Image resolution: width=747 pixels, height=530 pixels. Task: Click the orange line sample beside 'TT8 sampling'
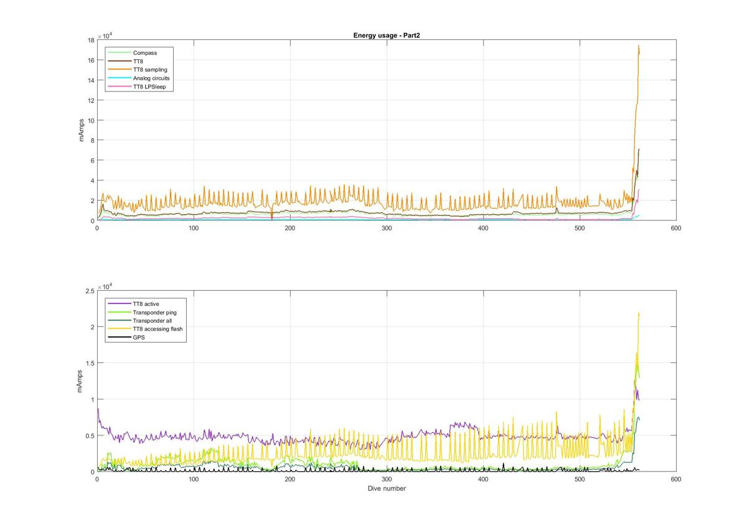point(120,70)
